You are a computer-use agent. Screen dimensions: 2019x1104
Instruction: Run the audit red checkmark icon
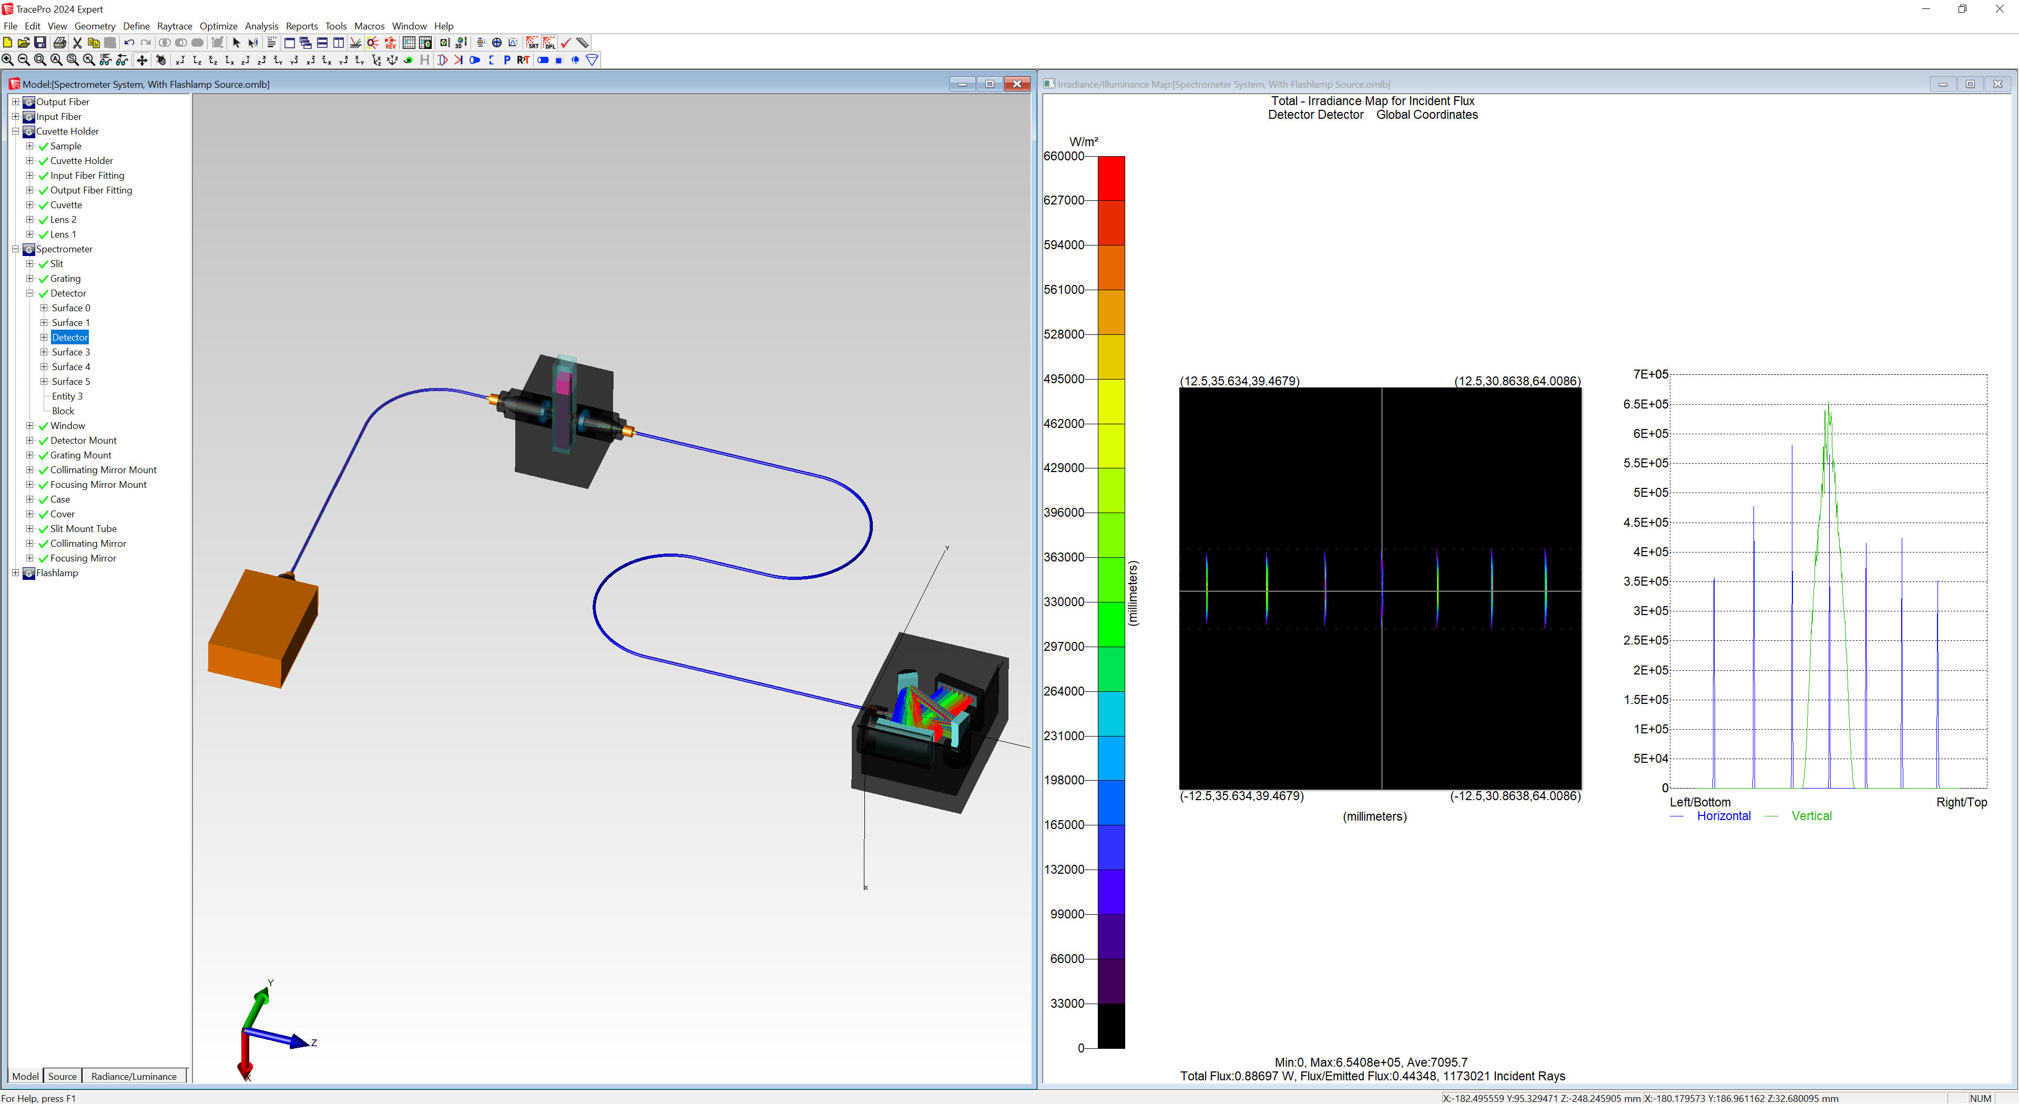567,43
